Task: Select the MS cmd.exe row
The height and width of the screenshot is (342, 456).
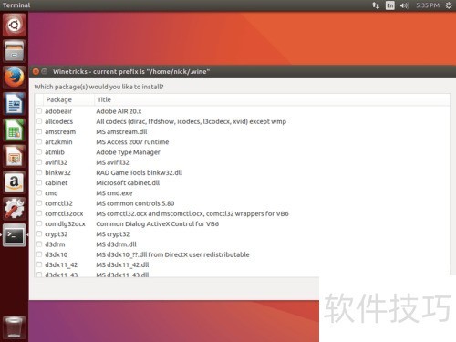Action: pyautogui.click(x=242, y=193)
